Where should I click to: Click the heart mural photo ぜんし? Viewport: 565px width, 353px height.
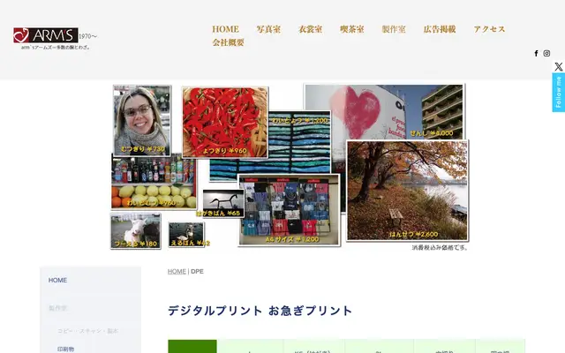click(x=384, y=110)
